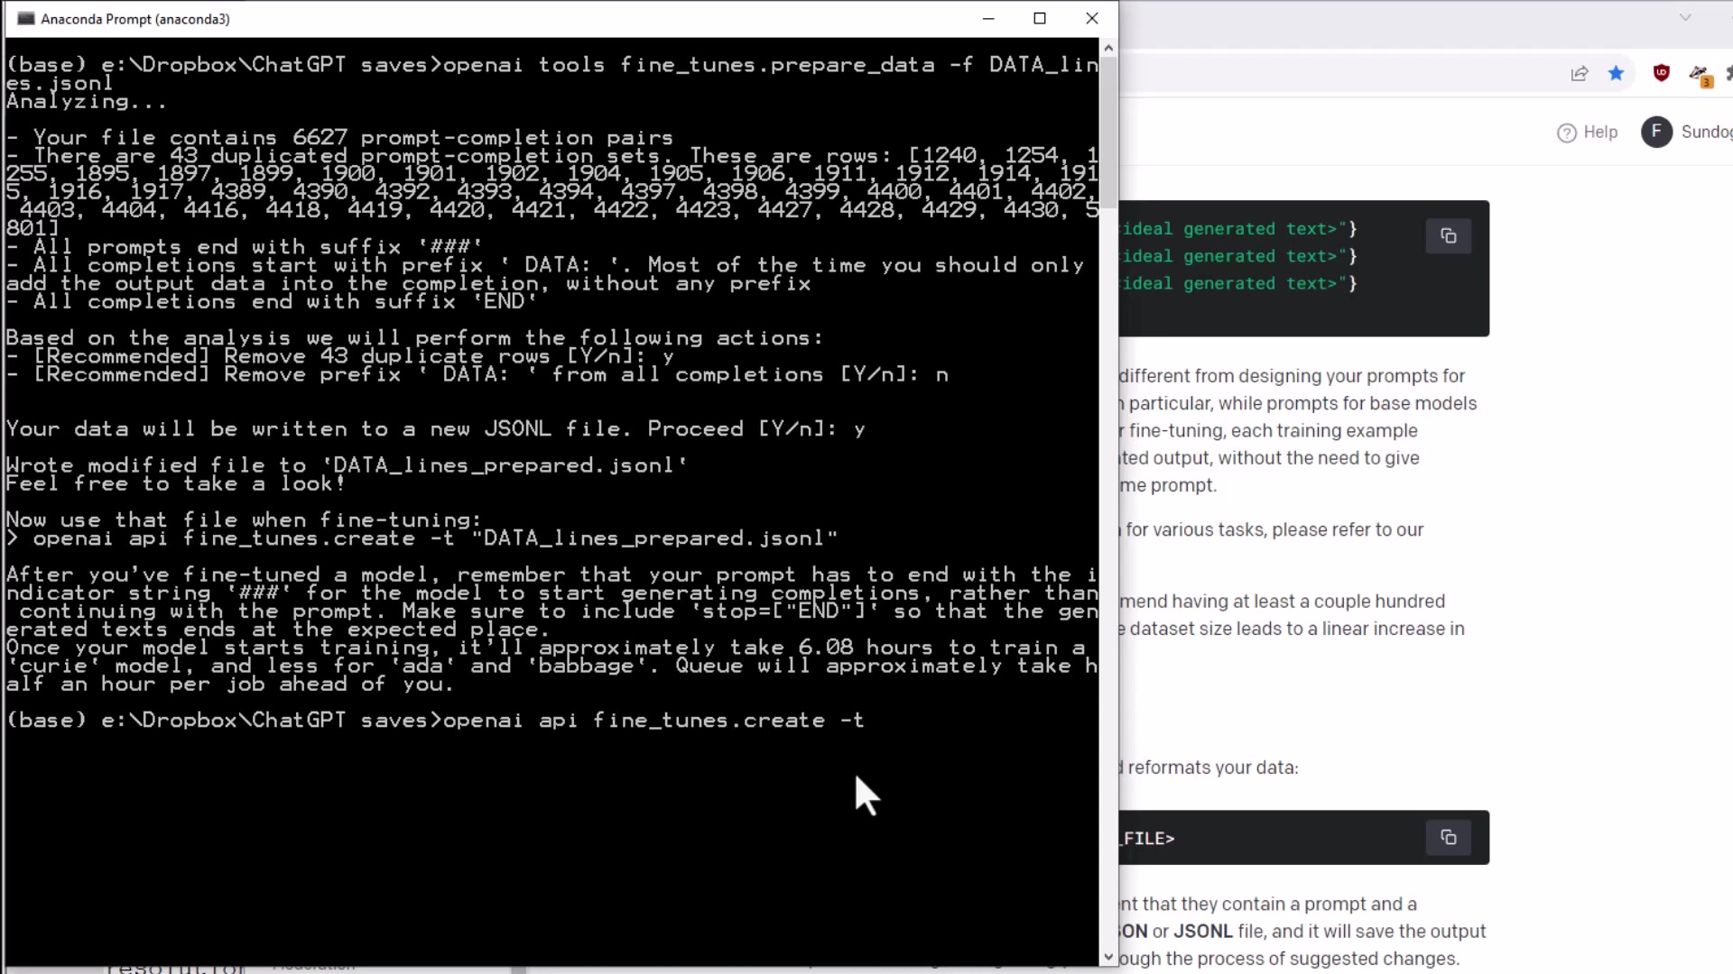Copy the ideal generated text code block
1733x974 pixels.
(1449, 236)
